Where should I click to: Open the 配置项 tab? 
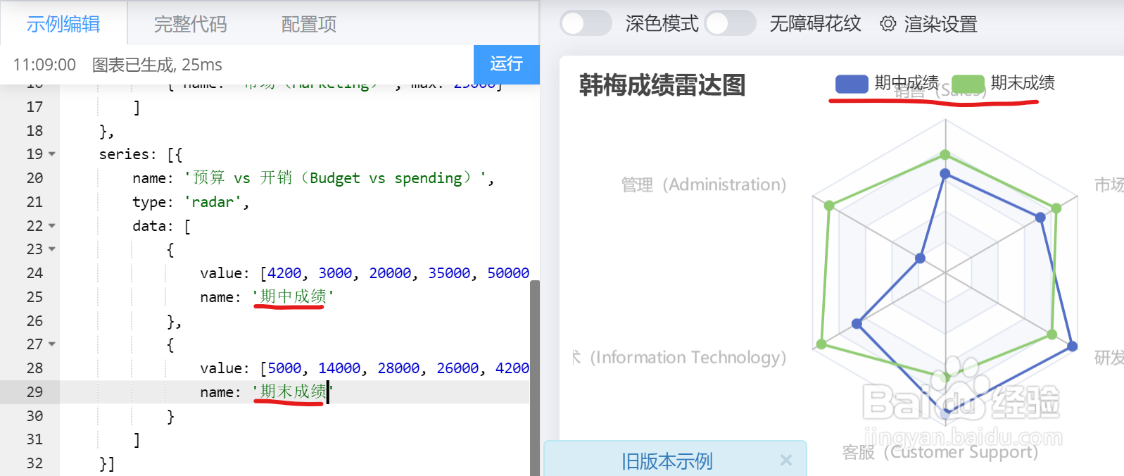tap(308, 24)
